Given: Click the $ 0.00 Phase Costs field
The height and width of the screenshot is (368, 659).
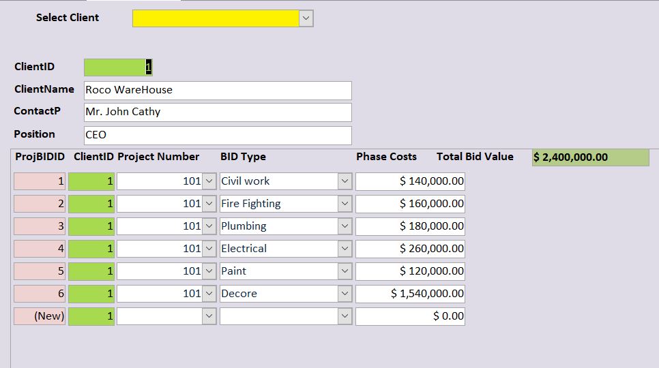Looking at the screenshot, I should pyautogui.click(x=410, y=316).
